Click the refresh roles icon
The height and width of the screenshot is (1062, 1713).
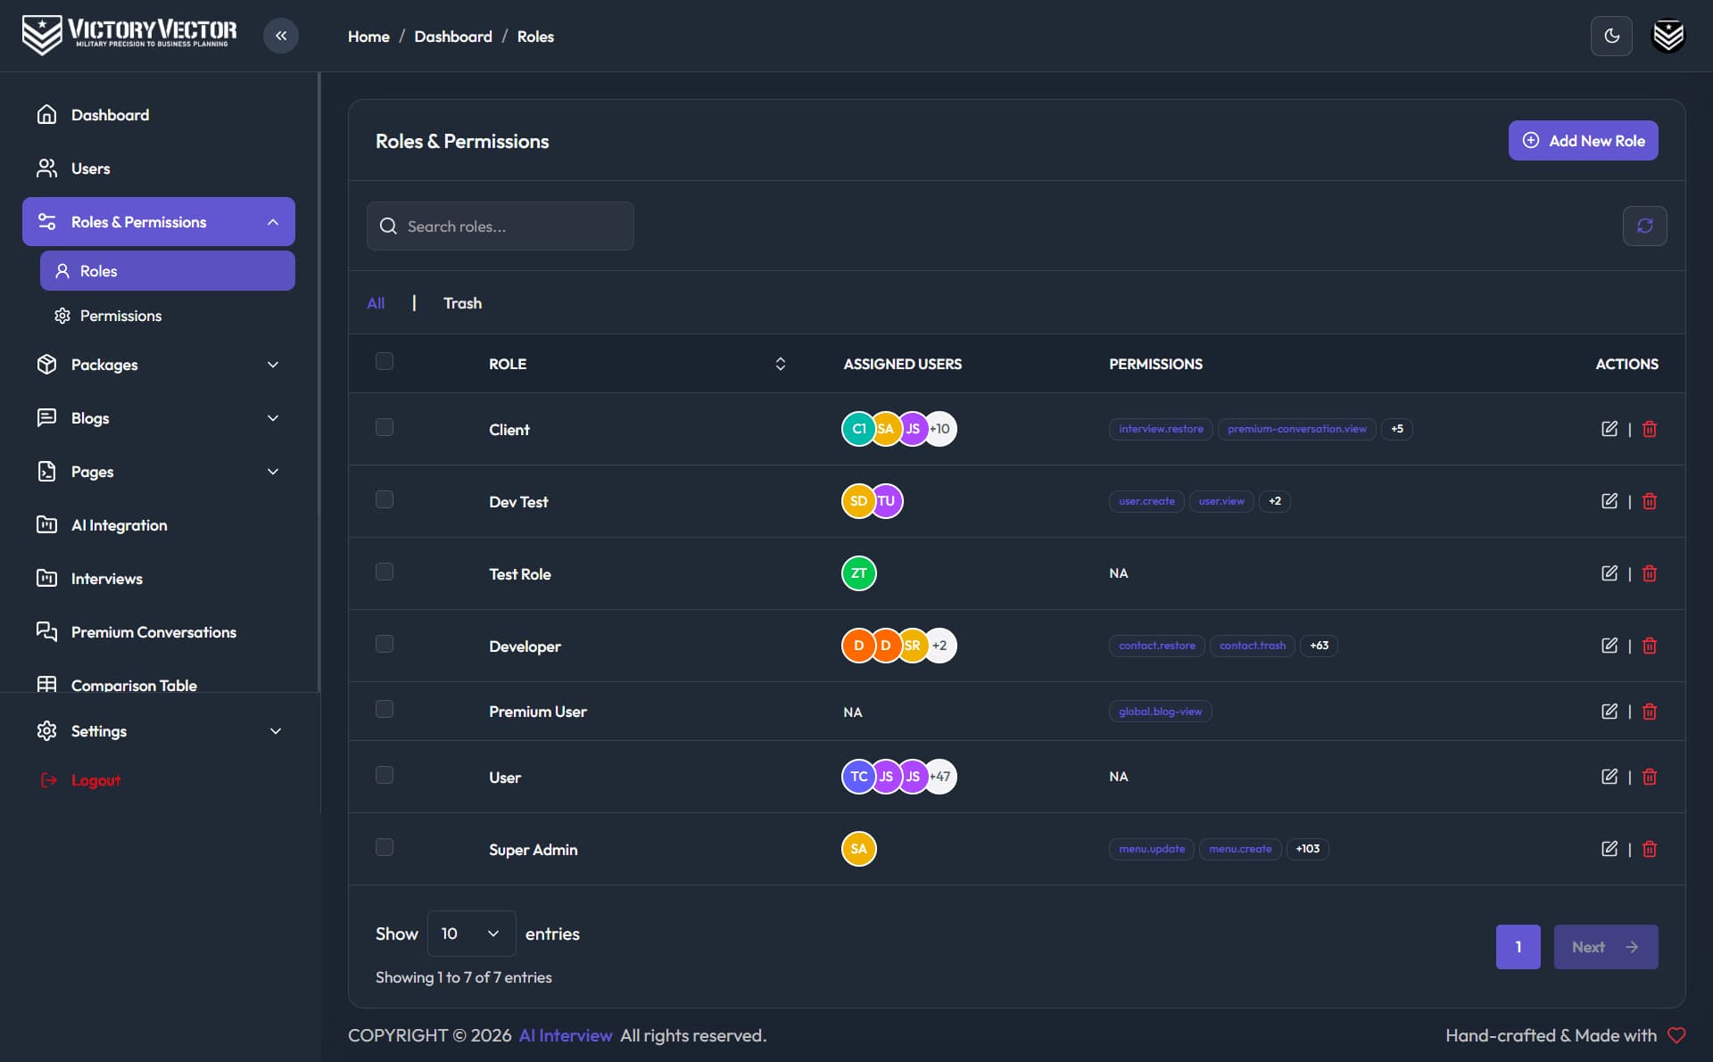tap(1644, 226)
